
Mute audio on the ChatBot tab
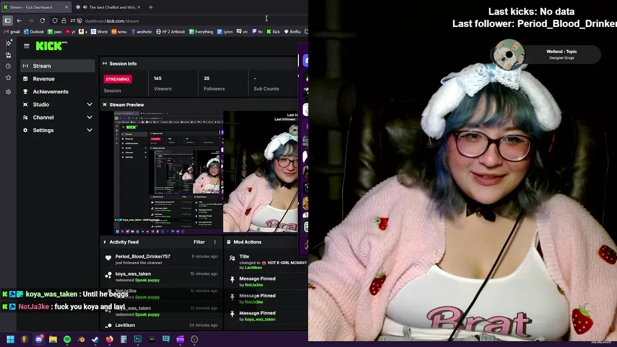(85, 7)
